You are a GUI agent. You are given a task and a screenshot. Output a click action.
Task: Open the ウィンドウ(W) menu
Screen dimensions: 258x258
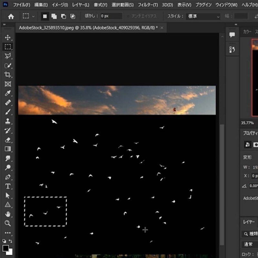pos(226,5)
